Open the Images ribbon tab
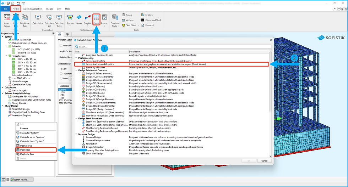 [x=49, y=8]
